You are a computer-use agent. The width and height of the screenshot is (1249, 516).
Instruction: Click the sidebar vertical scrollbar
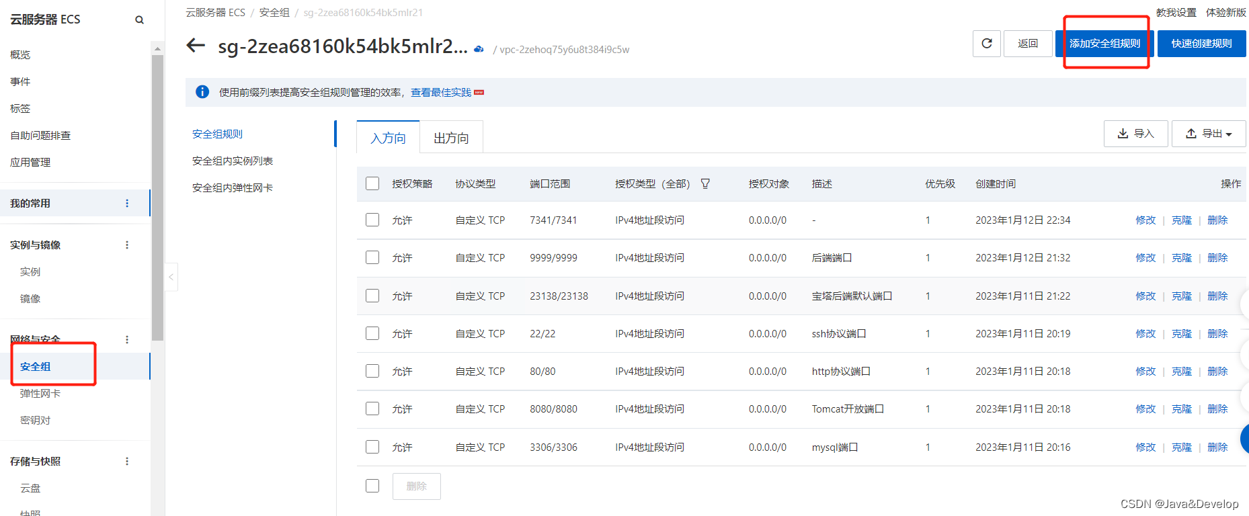(157, 198)
